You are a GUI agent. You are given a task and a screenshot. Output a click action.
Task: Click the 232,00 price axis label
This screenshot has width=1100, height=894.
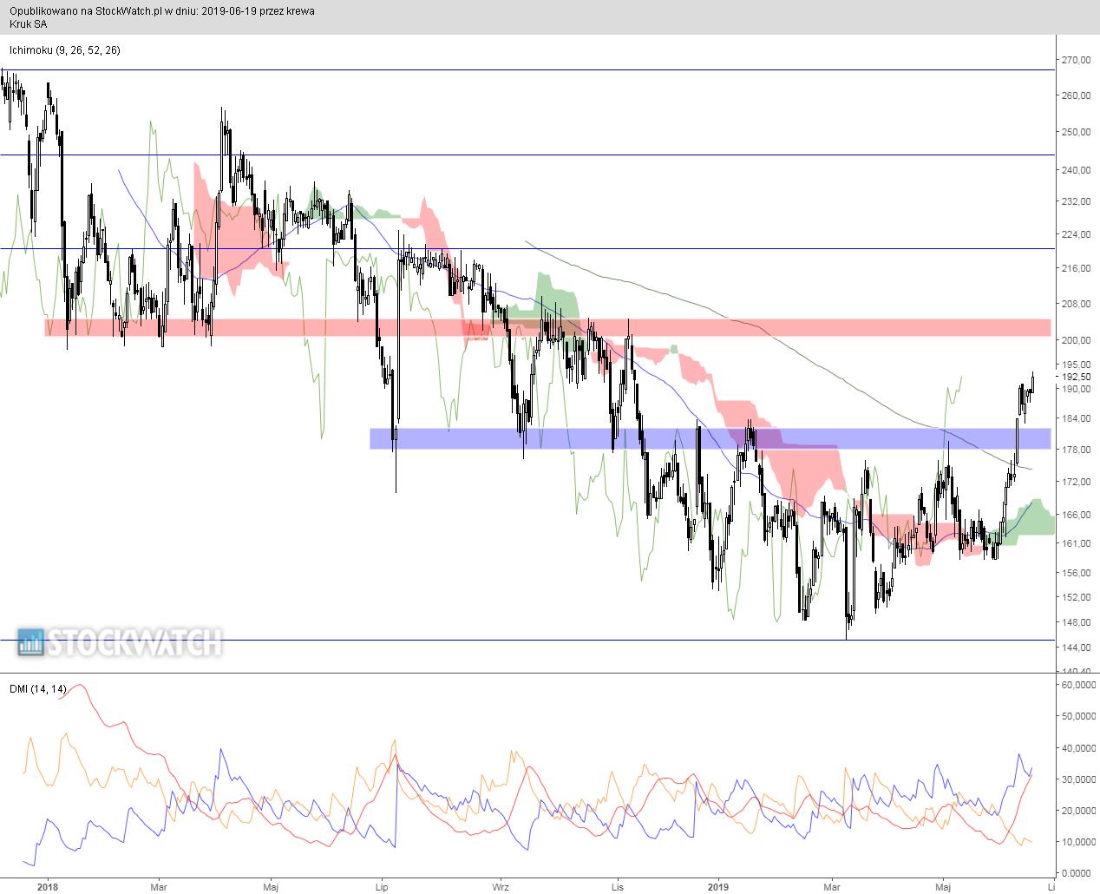point(1077,201)
